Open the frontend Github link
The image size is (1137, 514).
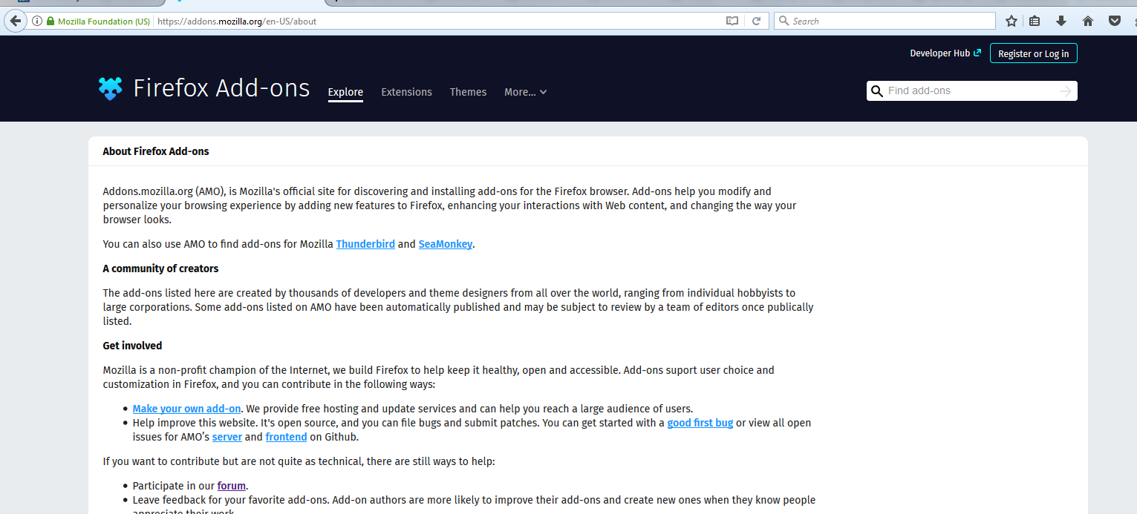click(x=286, y=437)
